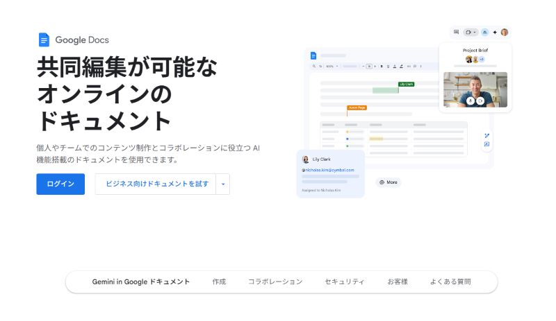This screenshot has width=556, height=321.
Task: Click the Lily Clark name in comment card
Action: click(321, 159)
